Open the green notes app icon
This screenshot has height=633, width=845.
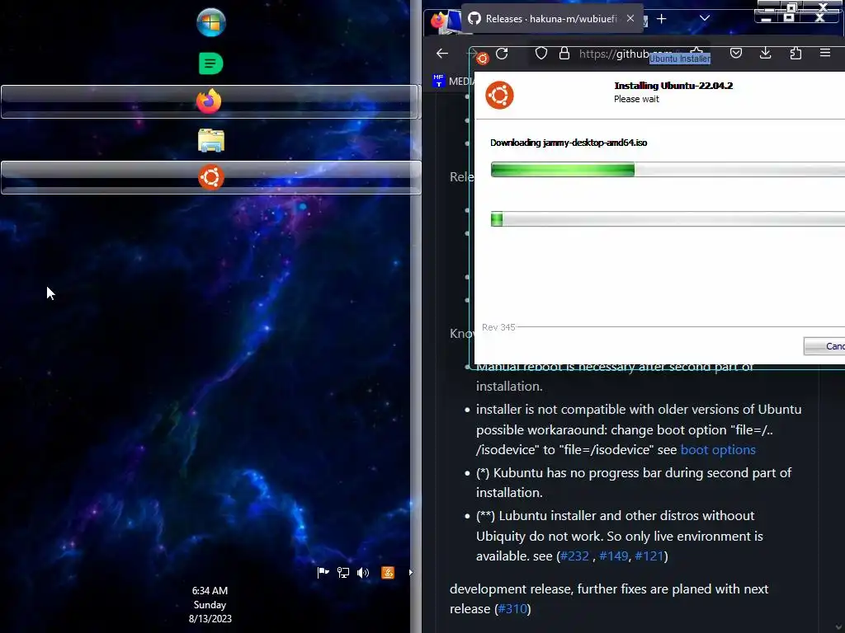point(210,63)
